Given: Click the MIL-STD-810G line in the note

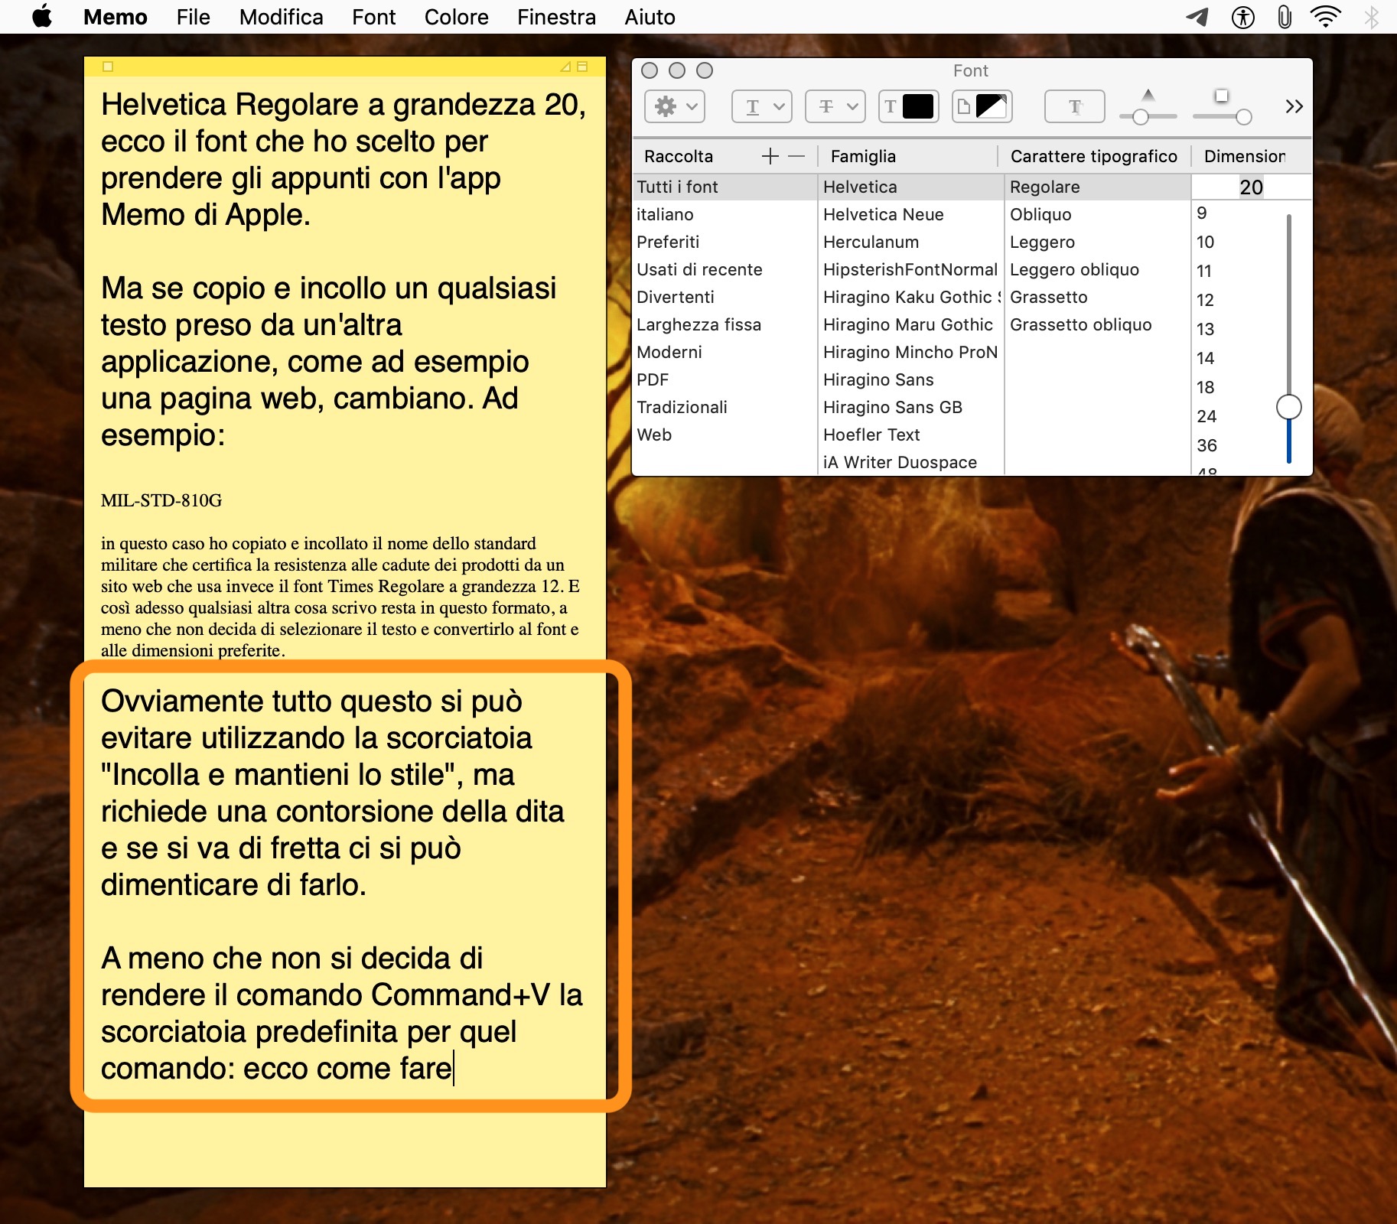Looking at the screenshot, I should 161,500.
